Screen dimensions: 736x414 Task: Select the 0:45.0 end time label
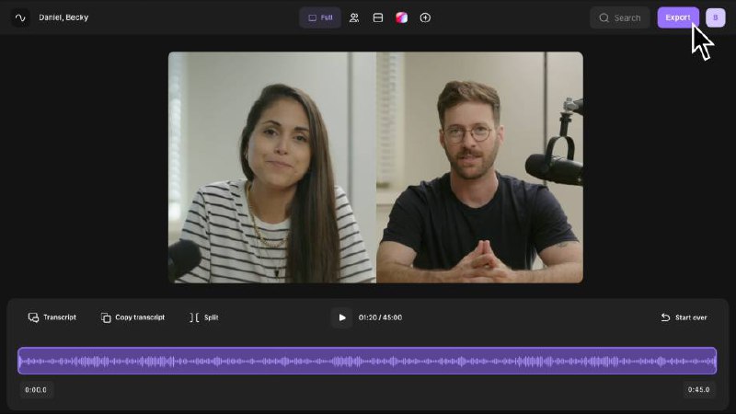pyautogui.click(x=698, y=389)
